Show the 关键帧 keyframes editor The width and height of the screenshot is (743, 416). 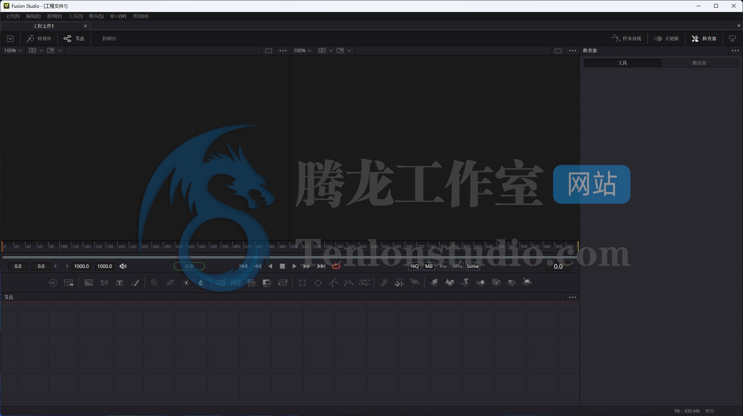pyautogui.click(x=666, y=39)
